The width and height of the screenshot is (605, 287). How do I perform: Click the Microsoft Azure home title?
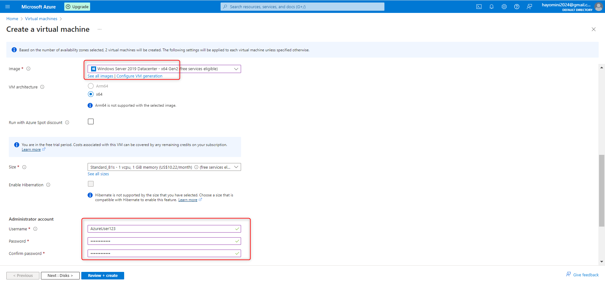pos(38,7)
